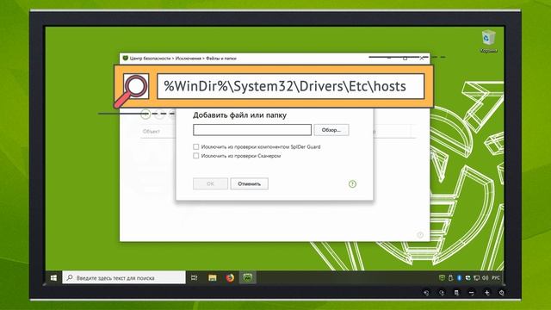Tick Исключить из проверки Сканером checkbox

pos(195,156)
